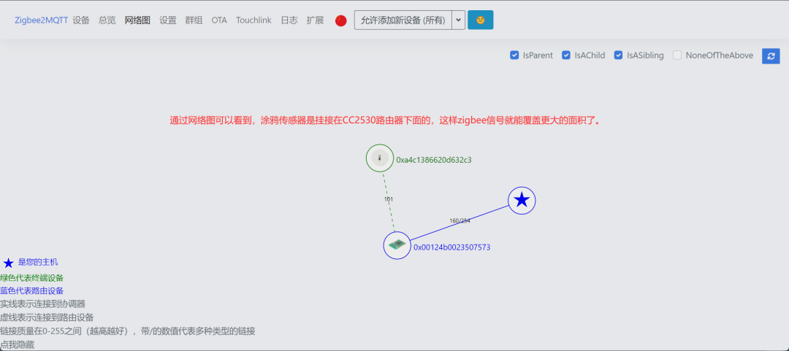Click legend text 蓝色代表路由设备
Image resolution: width=789 pixels, height=351 pixels.
[31, 290]
